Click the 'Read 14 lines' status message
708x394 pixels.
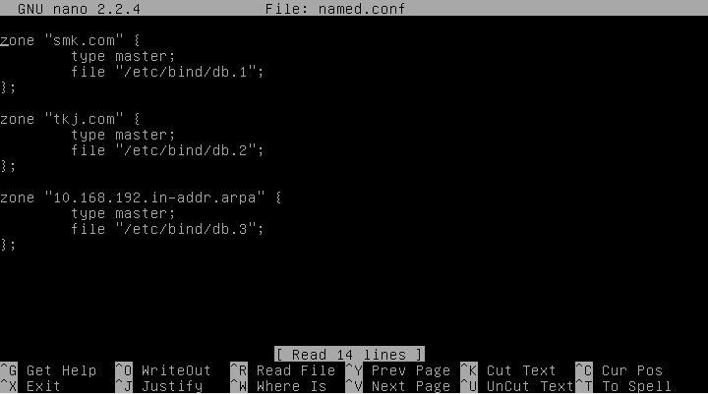[x=349, y=355]
